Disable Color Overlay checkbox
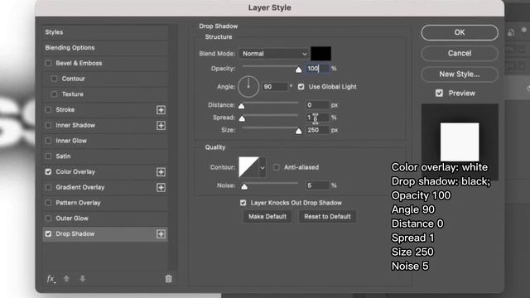 click(x=48, y=172)
